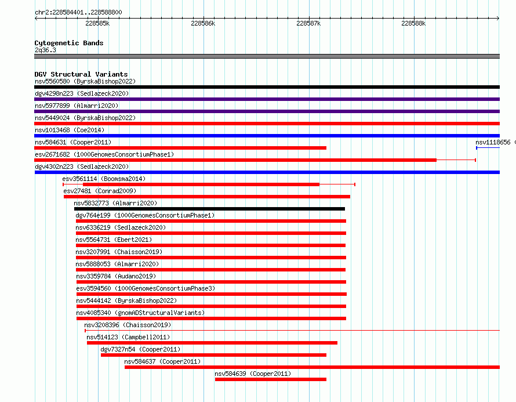This screenshot has height=402, width=516.
Task: Click esv3561114 (Boomsma2014) variant label
Action: tap(104, 179)
